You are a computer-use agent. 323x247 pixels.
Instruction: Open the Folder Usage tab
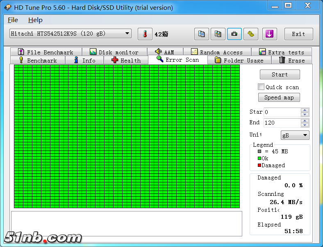239,61
